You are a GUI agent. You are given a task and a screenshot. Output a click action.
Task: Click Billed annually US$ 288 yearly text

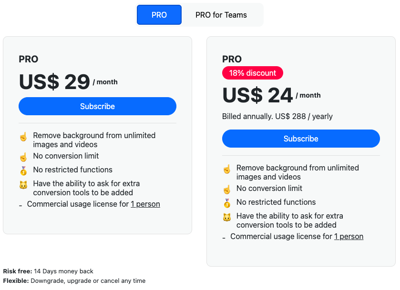(277, 117)
